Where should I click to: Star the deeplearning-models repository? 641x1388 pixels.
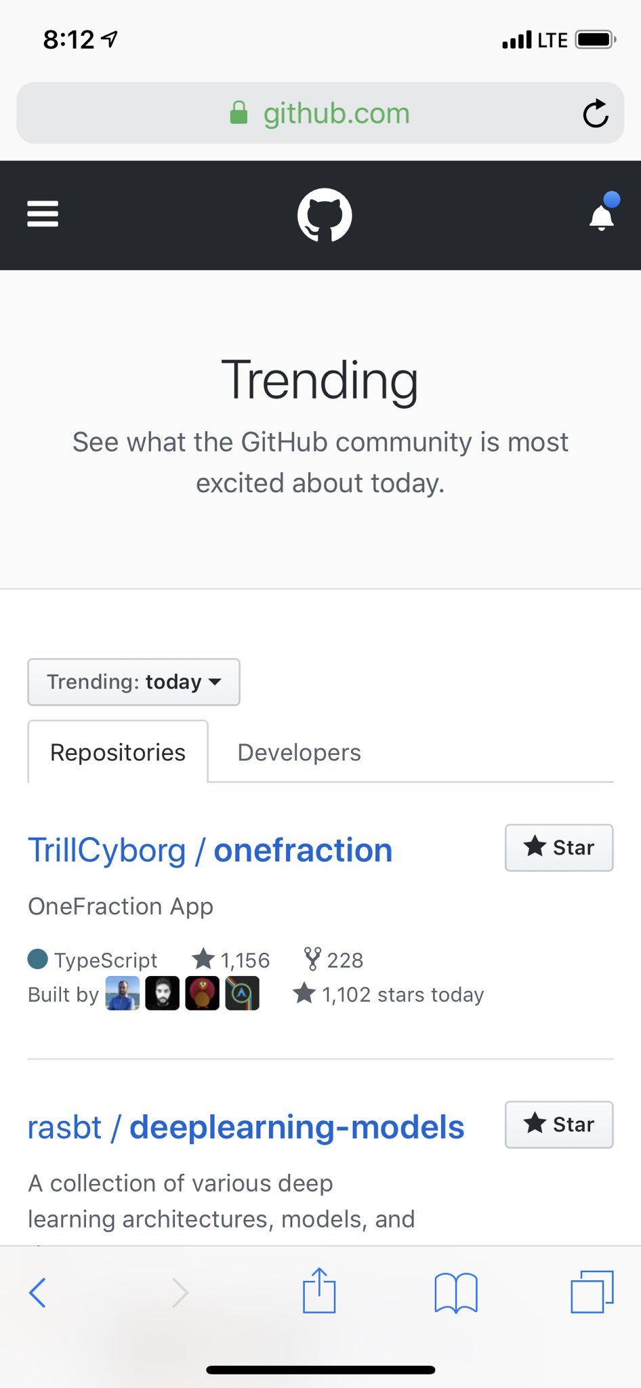tap(559, 1124)
